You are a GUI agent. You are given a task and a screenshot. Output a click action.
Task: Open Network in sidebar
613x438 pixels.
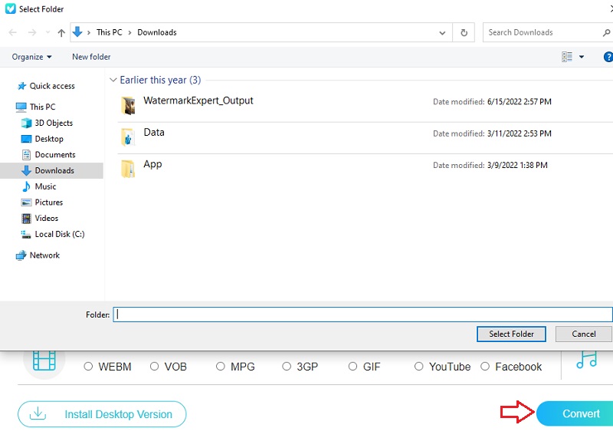[44, 255]
